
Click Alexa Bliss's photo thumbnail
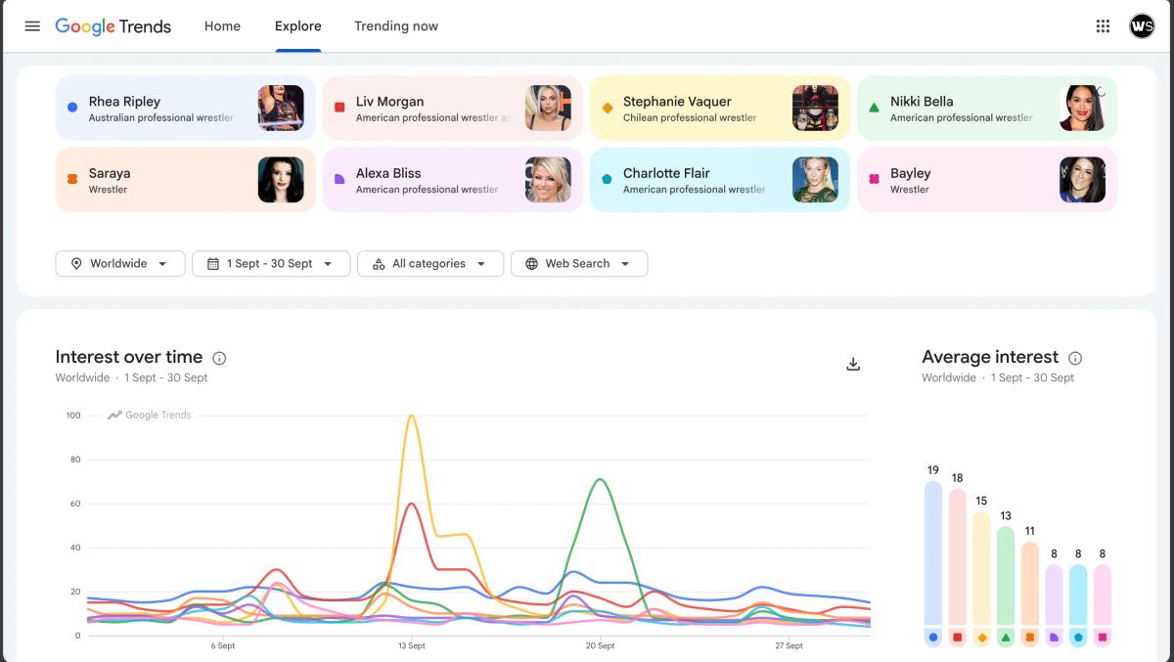point(548,180)
